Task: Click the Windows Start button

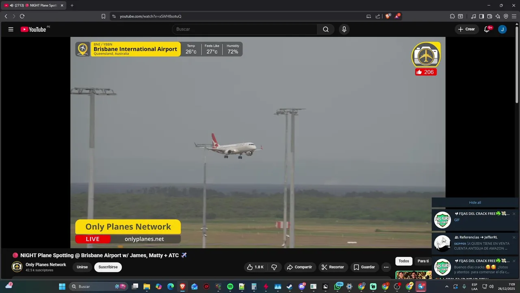Action: click(x=62, y=286)
